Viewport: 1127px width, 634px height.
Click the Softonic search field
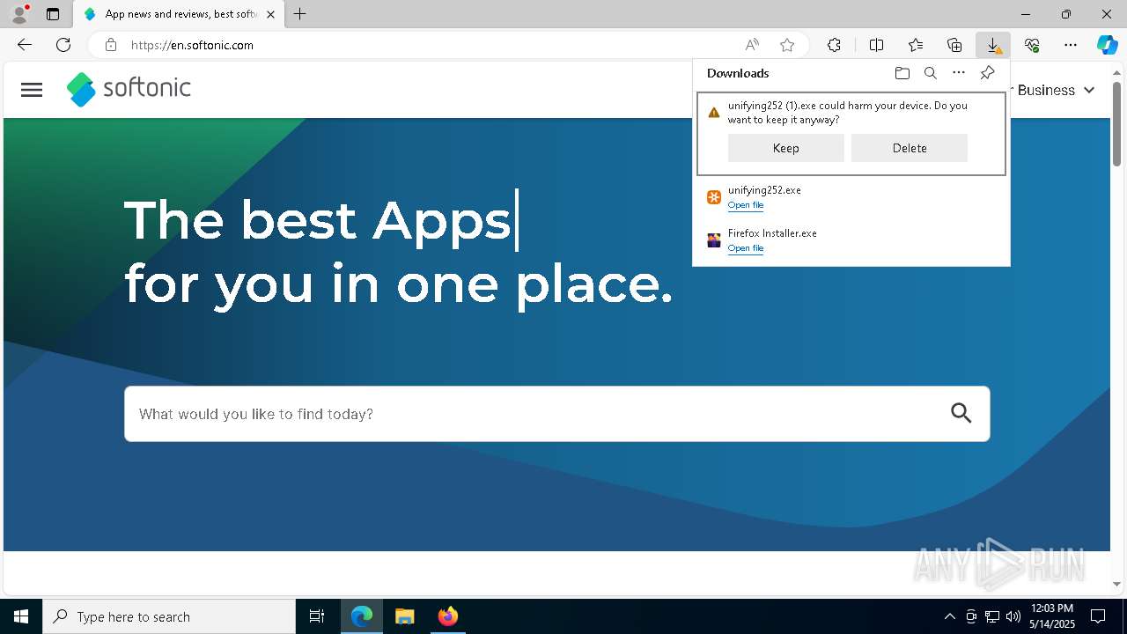pyautogui.click(x=556, y=414)
